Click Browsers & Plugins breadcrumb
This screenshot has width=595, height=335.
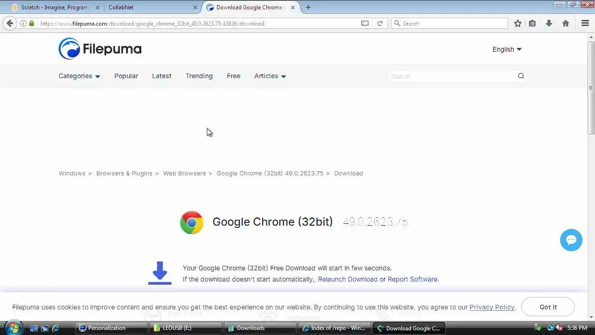point(124,173)
